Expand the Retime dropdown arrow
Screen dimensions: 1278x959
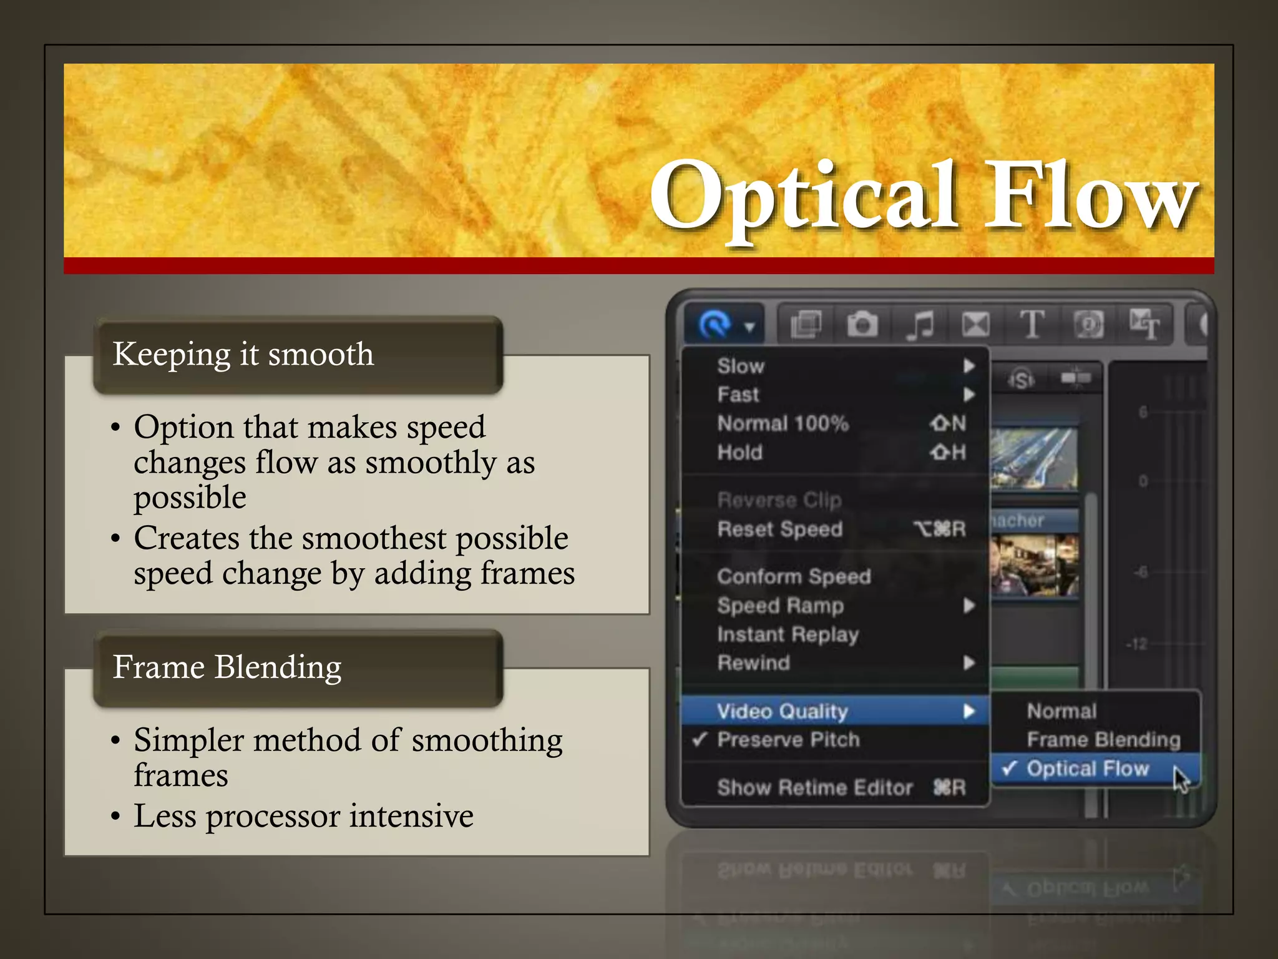click(x=749, y=327)
